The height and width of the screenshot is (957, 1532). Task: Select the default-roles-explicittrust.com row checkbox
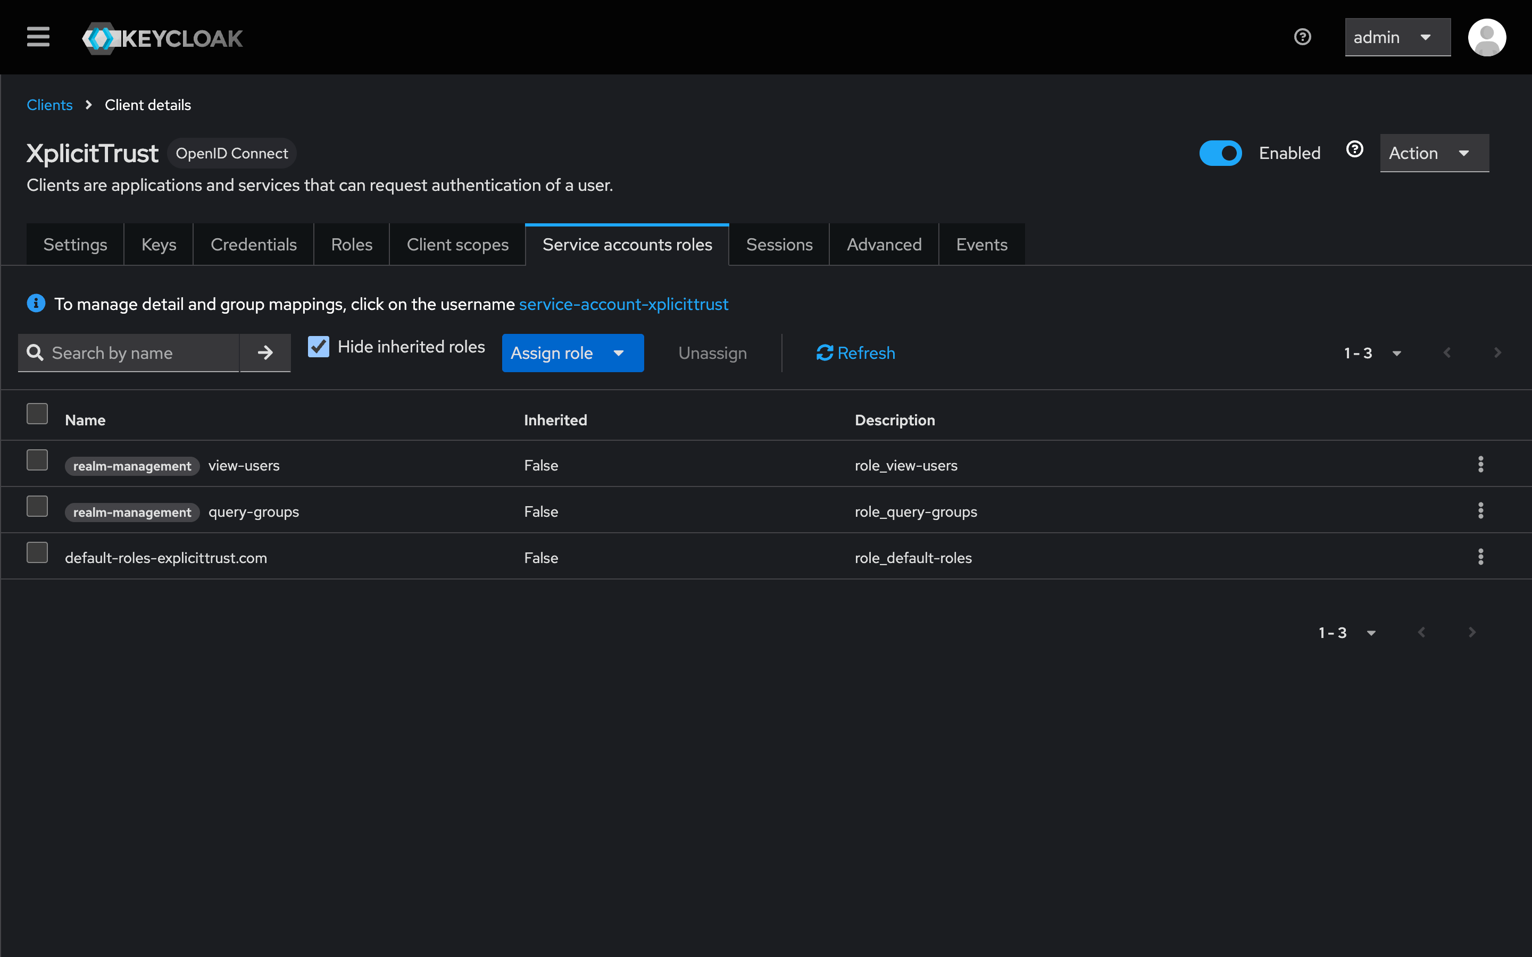(37, 552)
